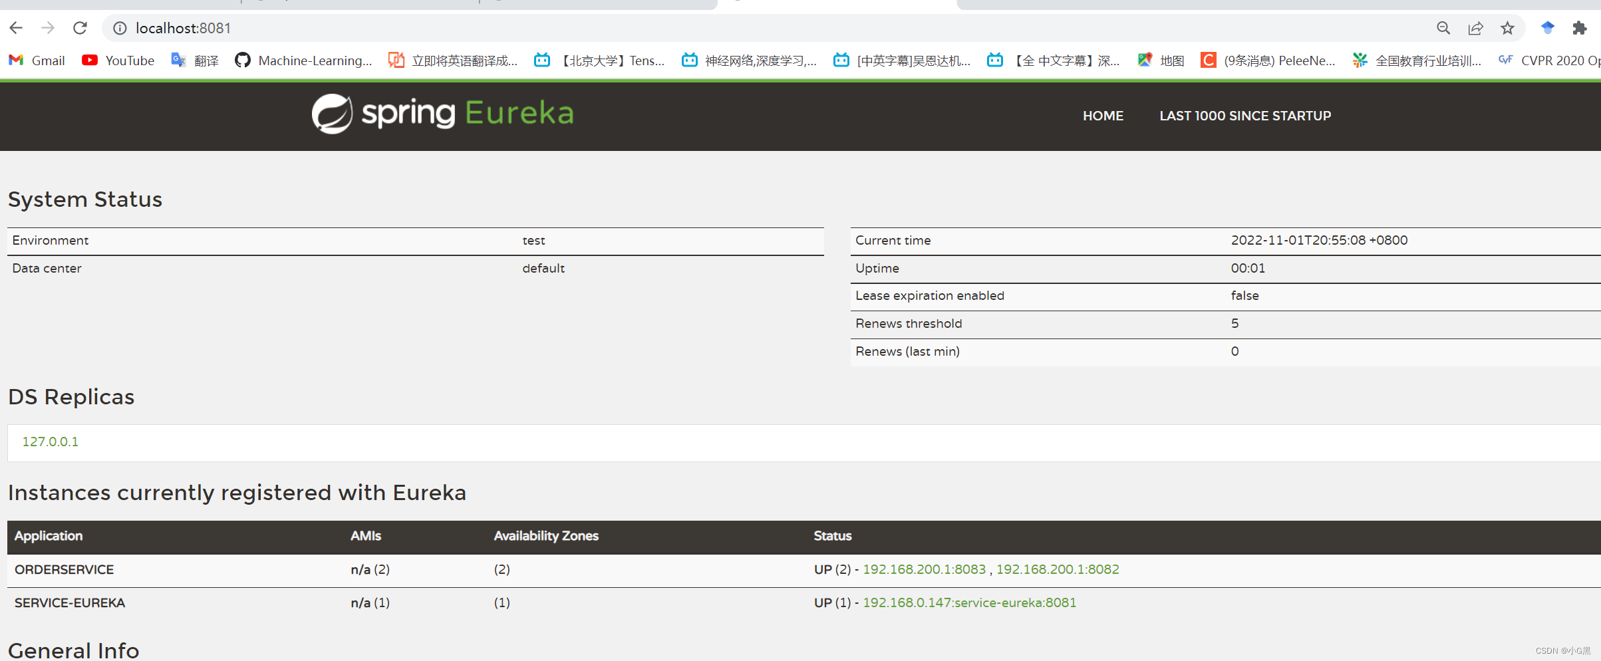
Task: Click the Renews threshold value 5
Action: pyautogui.click(x=1235, y=323)
